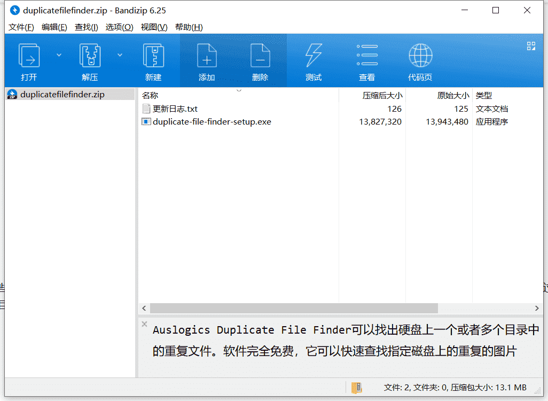548x401 pixels.
Task: Close the description pane with X icon
Action: tap(144, 324)
